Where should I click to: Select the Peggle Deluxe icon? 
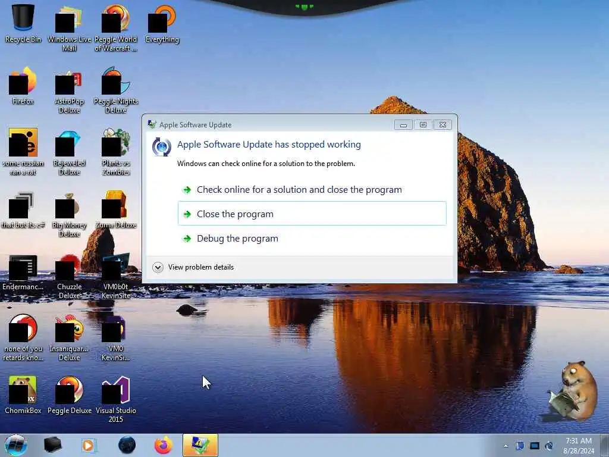tap(69, 395)
